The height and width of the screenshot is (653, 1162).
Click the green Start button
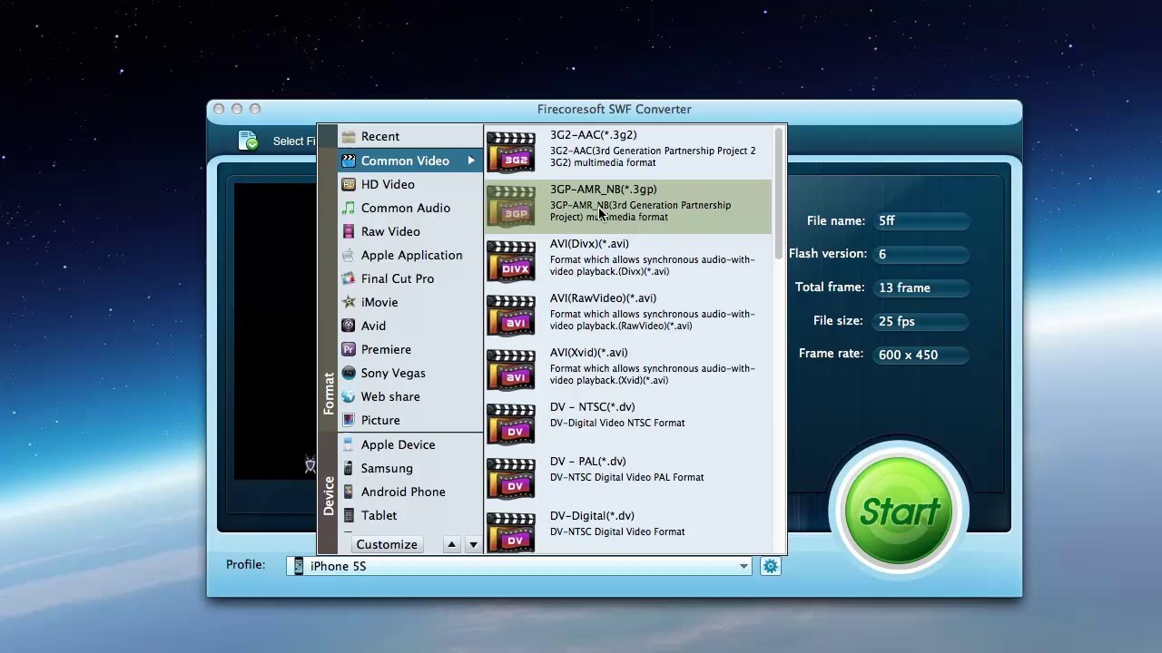point(899,512)
